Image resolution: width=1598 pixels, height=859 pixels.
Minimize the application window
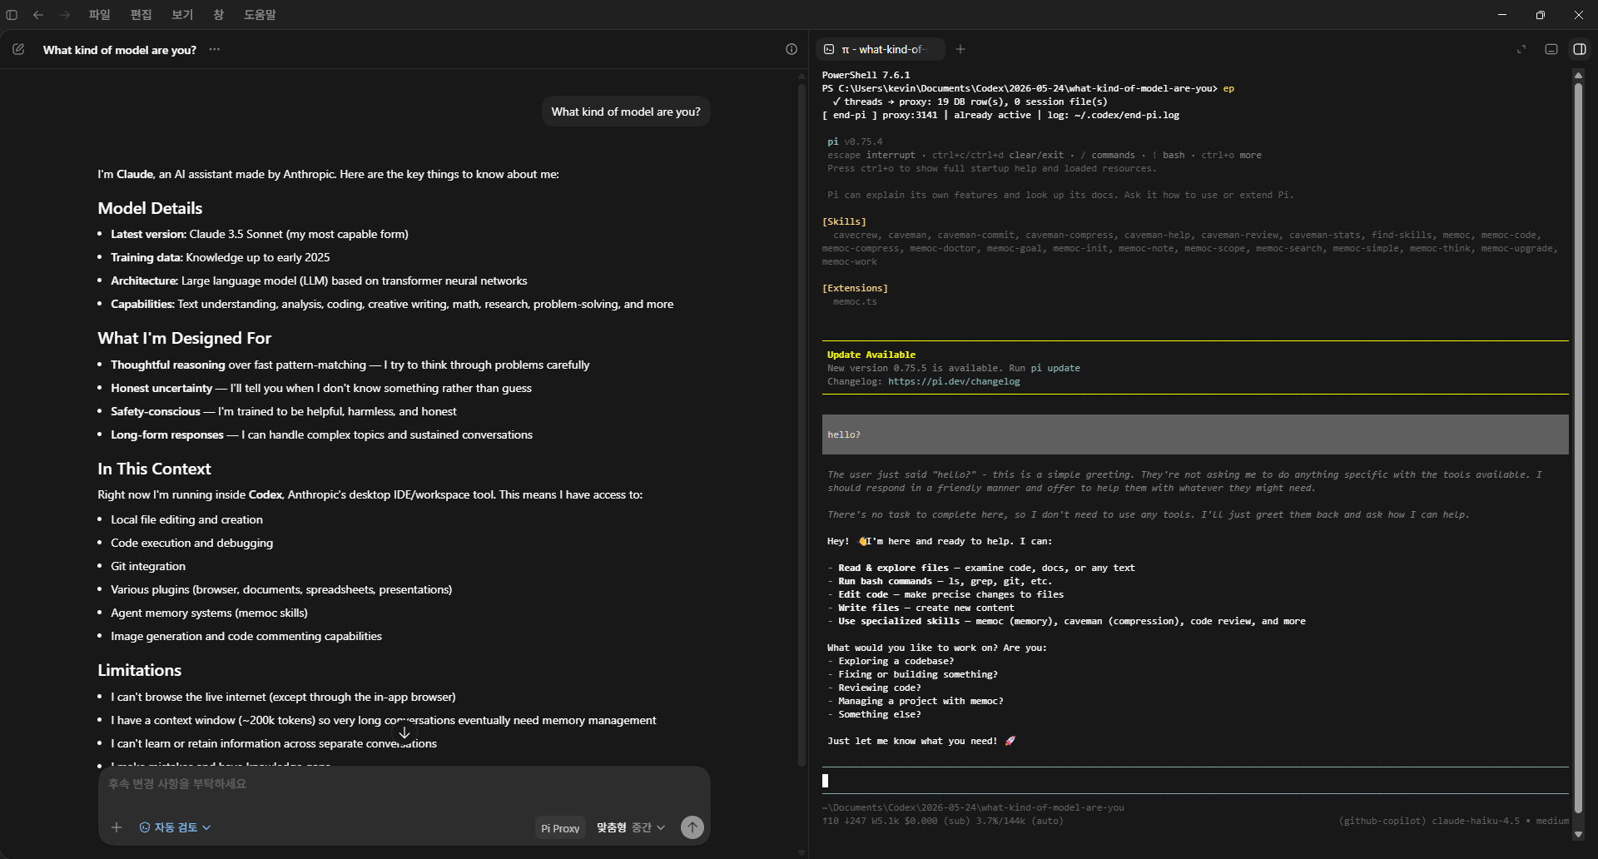[x=1502, y=15]
